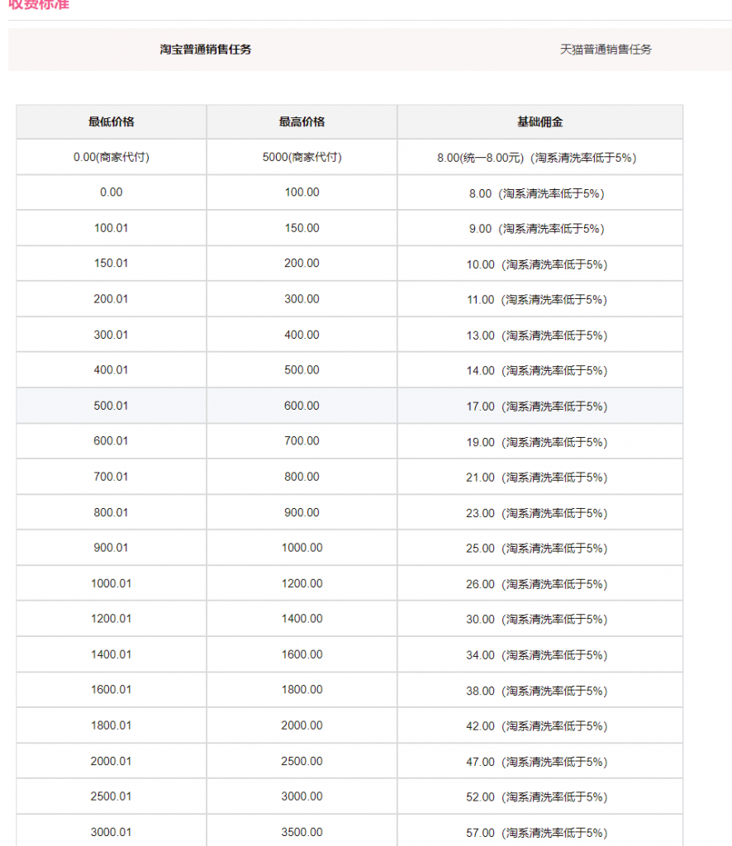732x846 pixels.
Task: Click the 700.01 minimum price cell
Action: pos(112,477)
